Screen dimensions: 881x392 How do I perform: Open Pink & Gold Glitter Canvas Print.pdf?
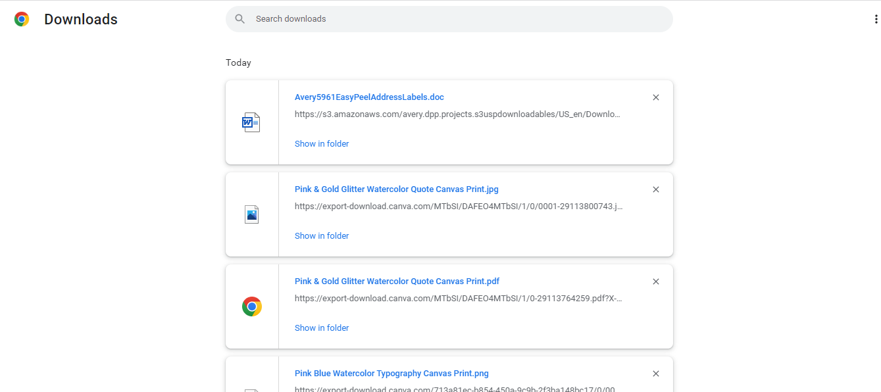click(x=397, y=282)
